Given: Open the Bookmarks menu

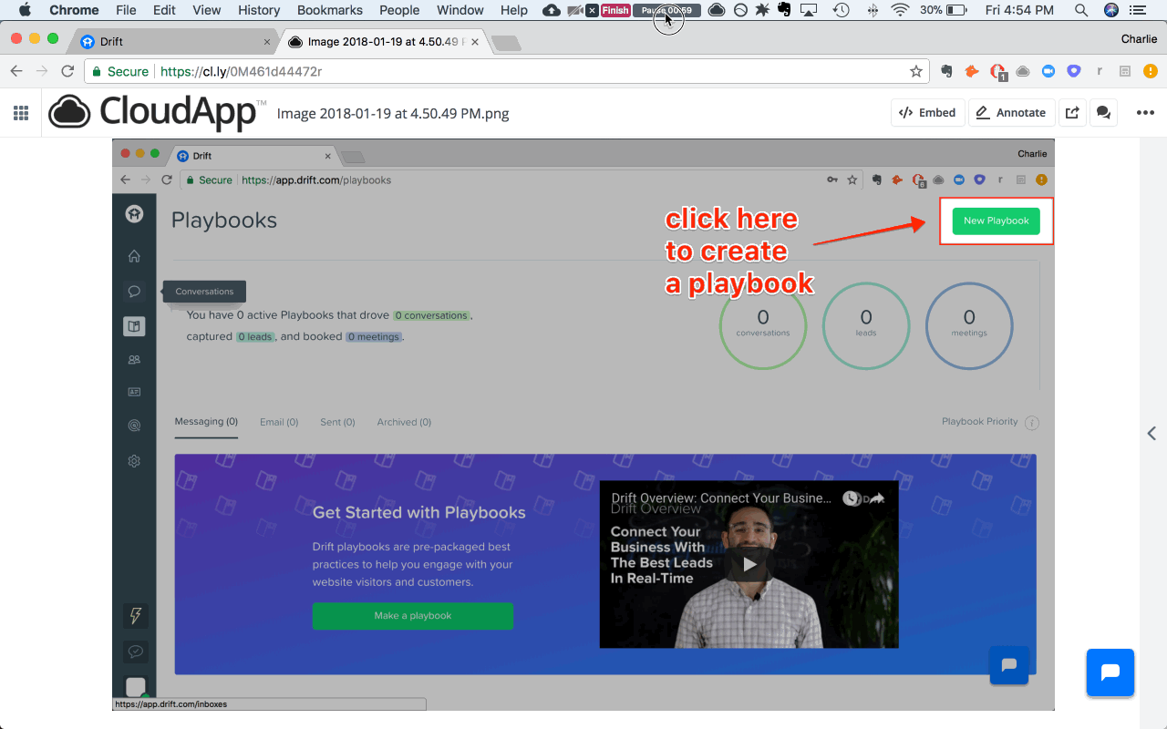Looking at the screenshot, I should (x=330, y=10).
